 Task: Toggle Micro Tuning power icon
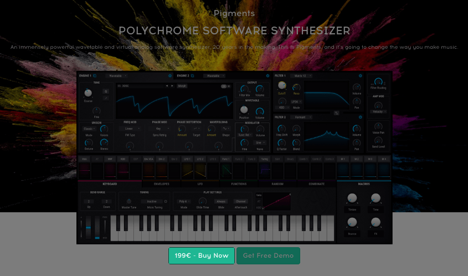click(x=166, y=202)
